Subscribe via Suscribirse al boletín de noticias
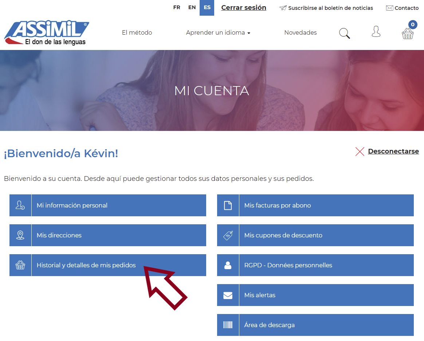 click(x=330, y=8)
